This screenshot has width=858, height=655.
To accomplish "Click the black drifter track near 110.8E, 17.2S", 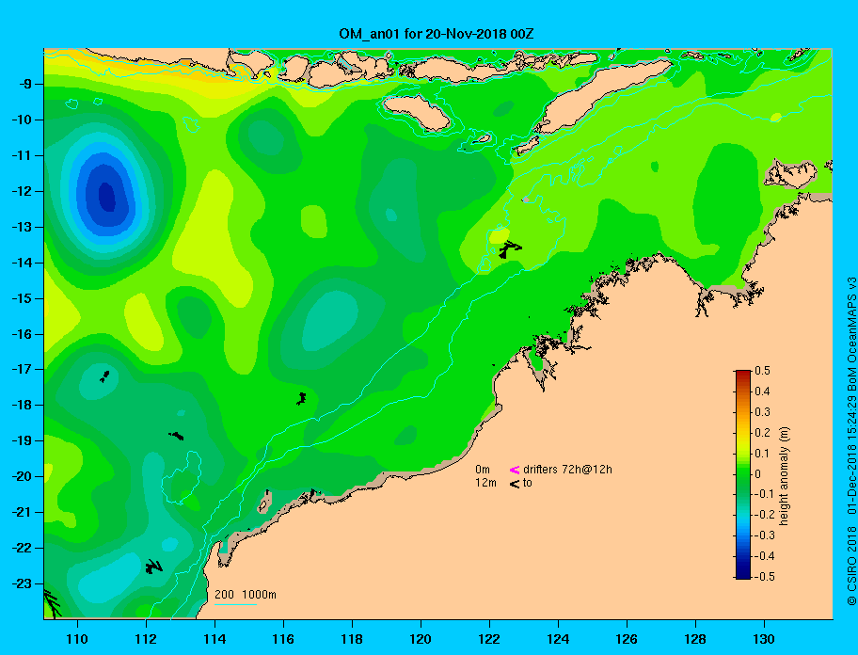I will [104, 375].
